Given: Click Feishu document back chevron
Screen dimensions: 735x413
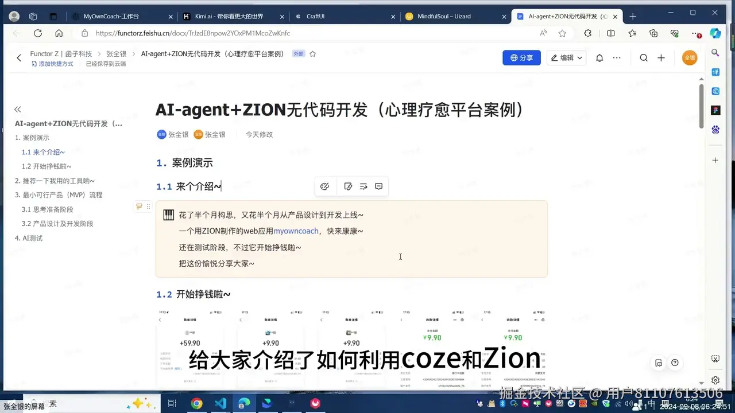Looking at the screenshot, I should point(19,58).
